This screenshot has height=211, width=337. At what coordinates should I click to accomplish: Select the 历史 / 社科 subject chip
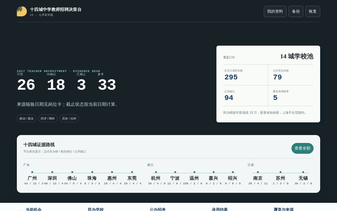pyautogui.click(x=69, y=118)
